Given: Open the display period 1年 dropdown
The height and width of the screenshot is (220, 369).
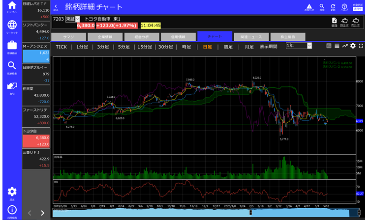Looking at the screenshot, I should tap(299, 46).
